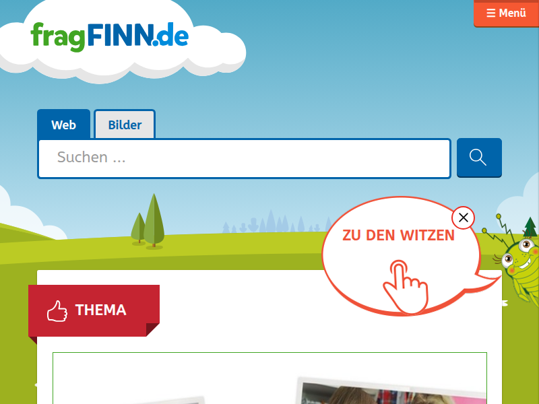Image resolution: width=539 pixels, height=404 pixels.
Task: Click the thumbs-up icon beside THEMA
Action: point(57,311)
